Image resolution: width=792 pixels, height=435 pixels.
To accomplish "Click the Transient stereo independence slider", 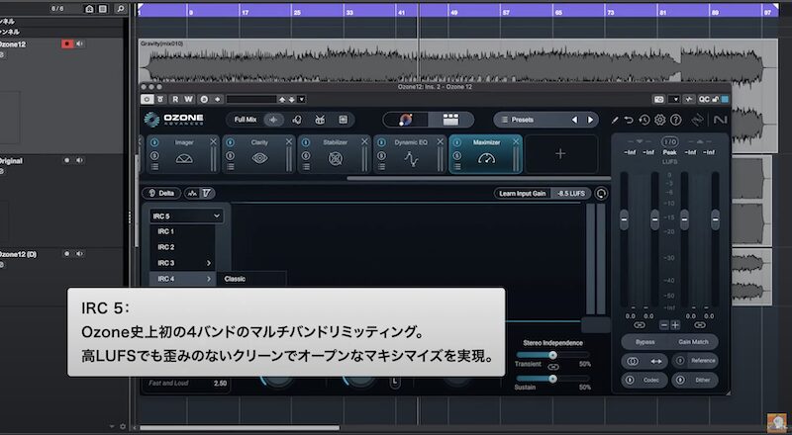I will [552, 355].
